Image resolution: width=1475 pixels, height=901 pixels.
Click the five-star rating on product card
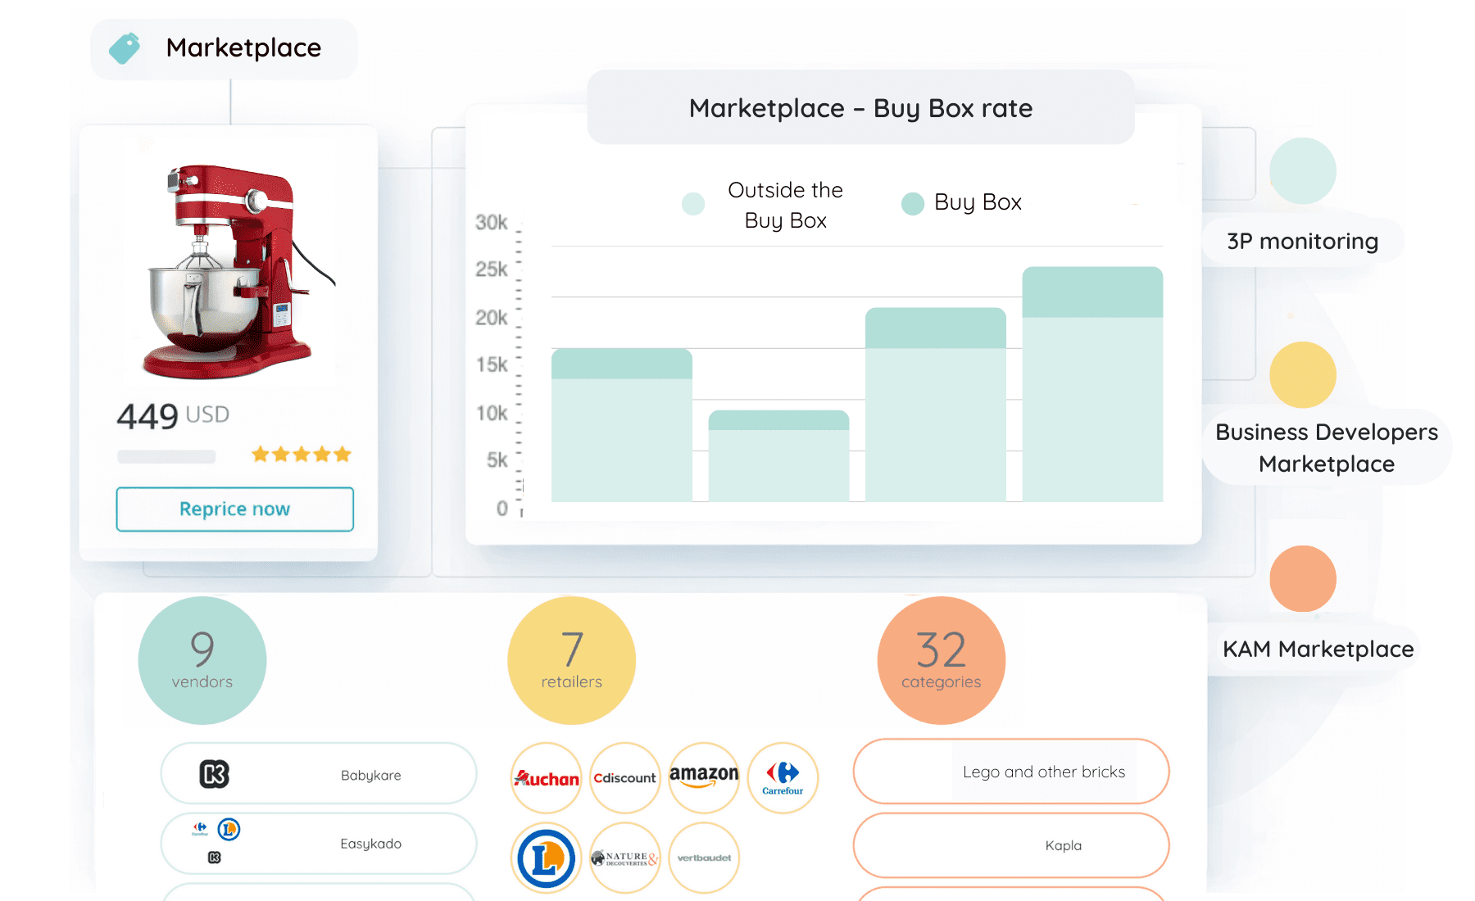click(x=301, y=455)
